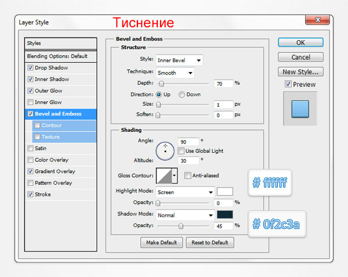The image size is (348, 277).
Task: Click the Cancel button
Action: [300, 57]
